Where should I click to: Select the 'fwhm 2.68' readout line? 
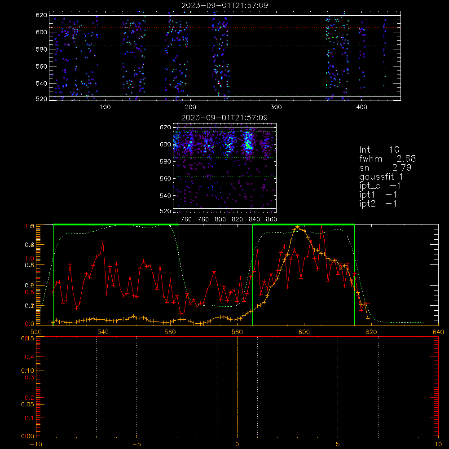(x=387, y=158)
